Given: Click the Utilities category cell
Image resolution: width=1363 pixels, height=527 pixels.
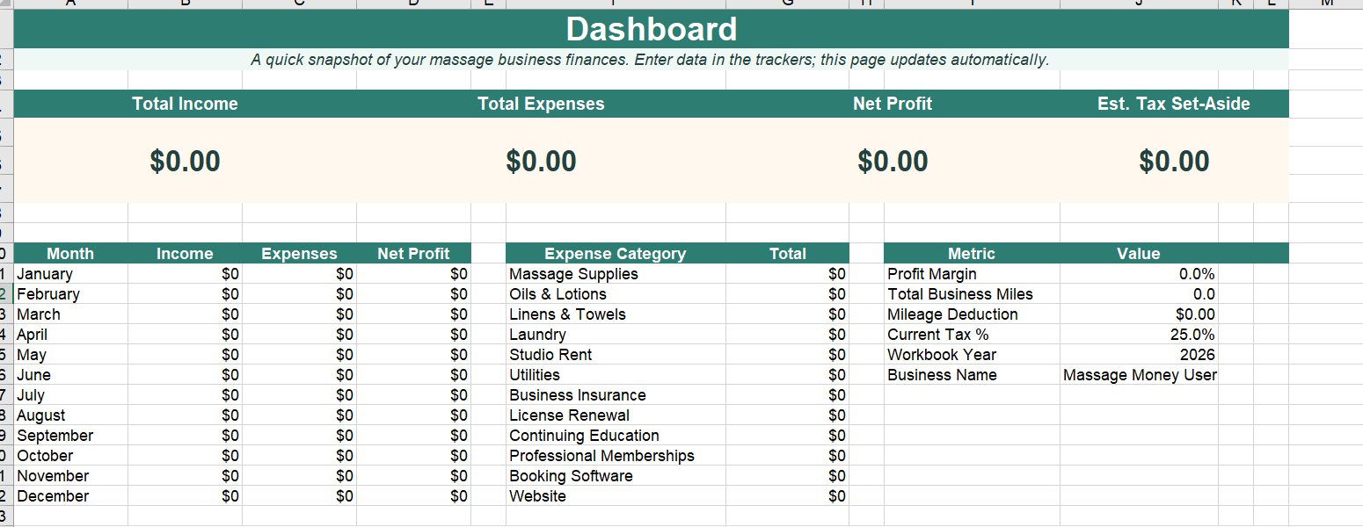Looking at the screenshot, I should (616, 375).
